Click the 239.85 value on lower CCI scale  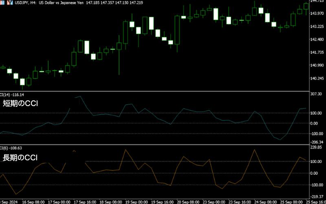coord(316,147)
